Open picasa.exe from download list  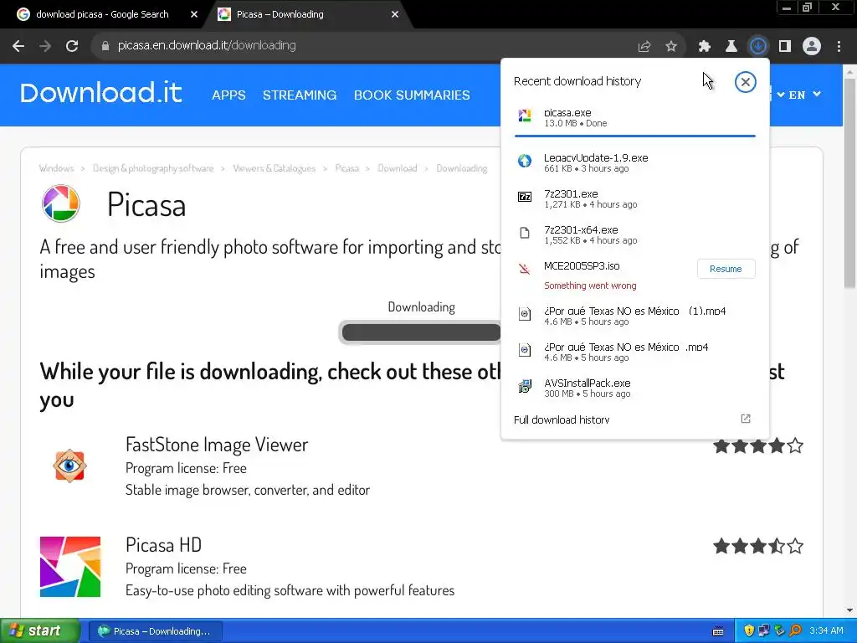point(634,117)
